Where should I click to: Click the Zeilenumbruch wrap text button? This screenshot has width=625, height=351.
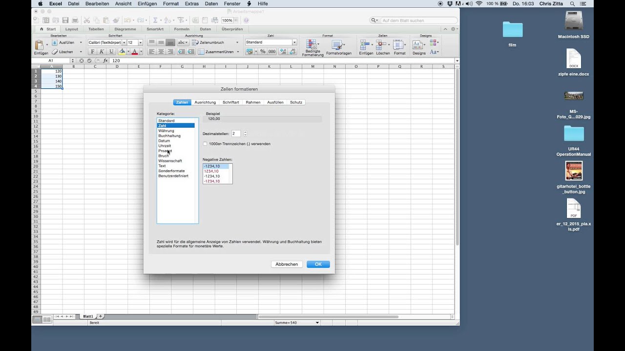point(208,42)
